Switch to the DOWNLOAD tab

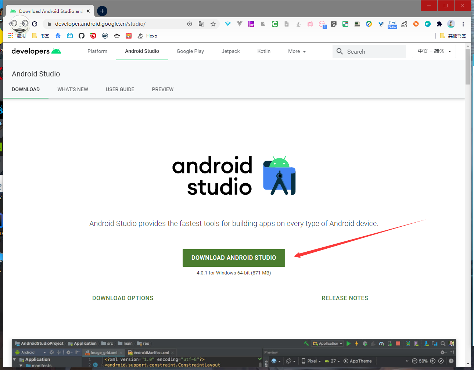[26, 89]
